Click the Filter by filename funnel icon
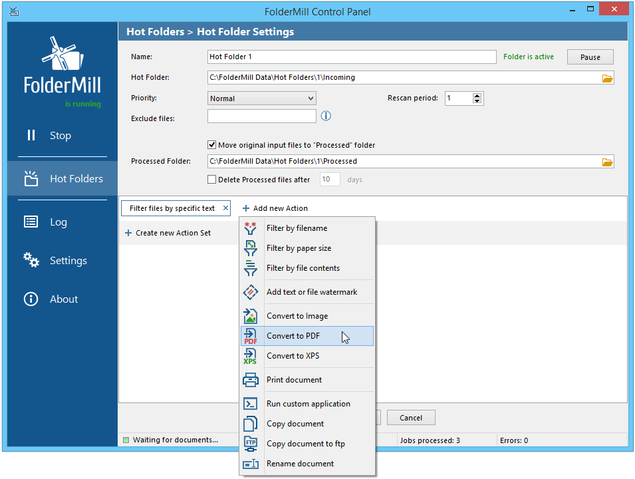This screenshot has height=479, width=635. click(251, 228)
